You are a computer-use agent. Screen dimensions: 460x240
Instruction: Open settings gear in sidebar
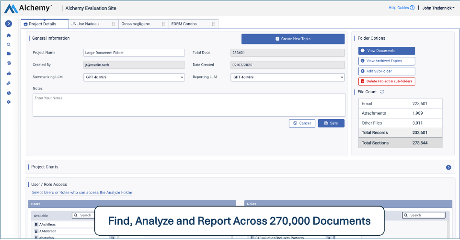pyautogui.click(x=9, y=102)
